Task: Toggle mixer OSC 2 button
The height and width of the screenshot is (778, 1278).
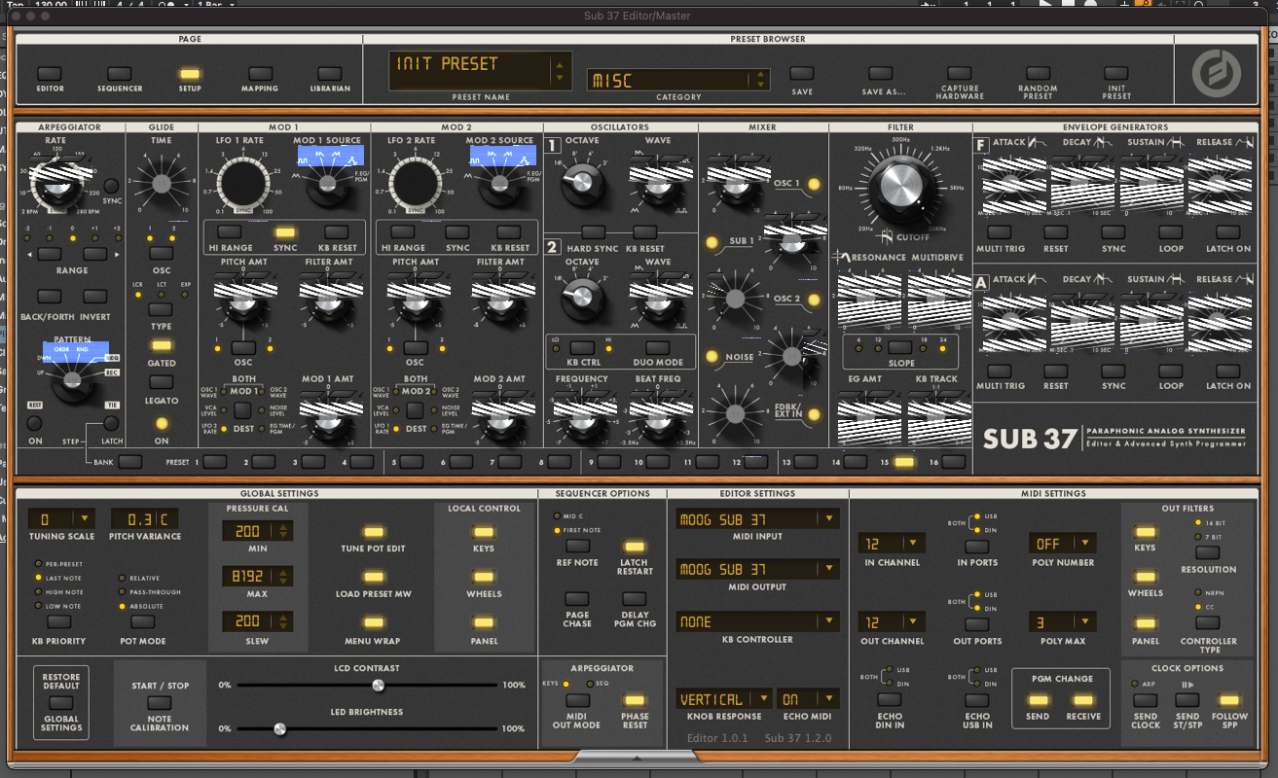Action: 814,300
